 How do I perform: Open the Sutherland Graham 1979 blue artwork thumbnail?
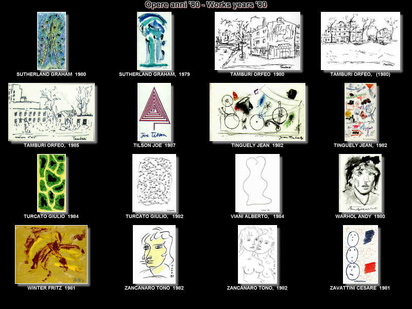coord(154,41)
